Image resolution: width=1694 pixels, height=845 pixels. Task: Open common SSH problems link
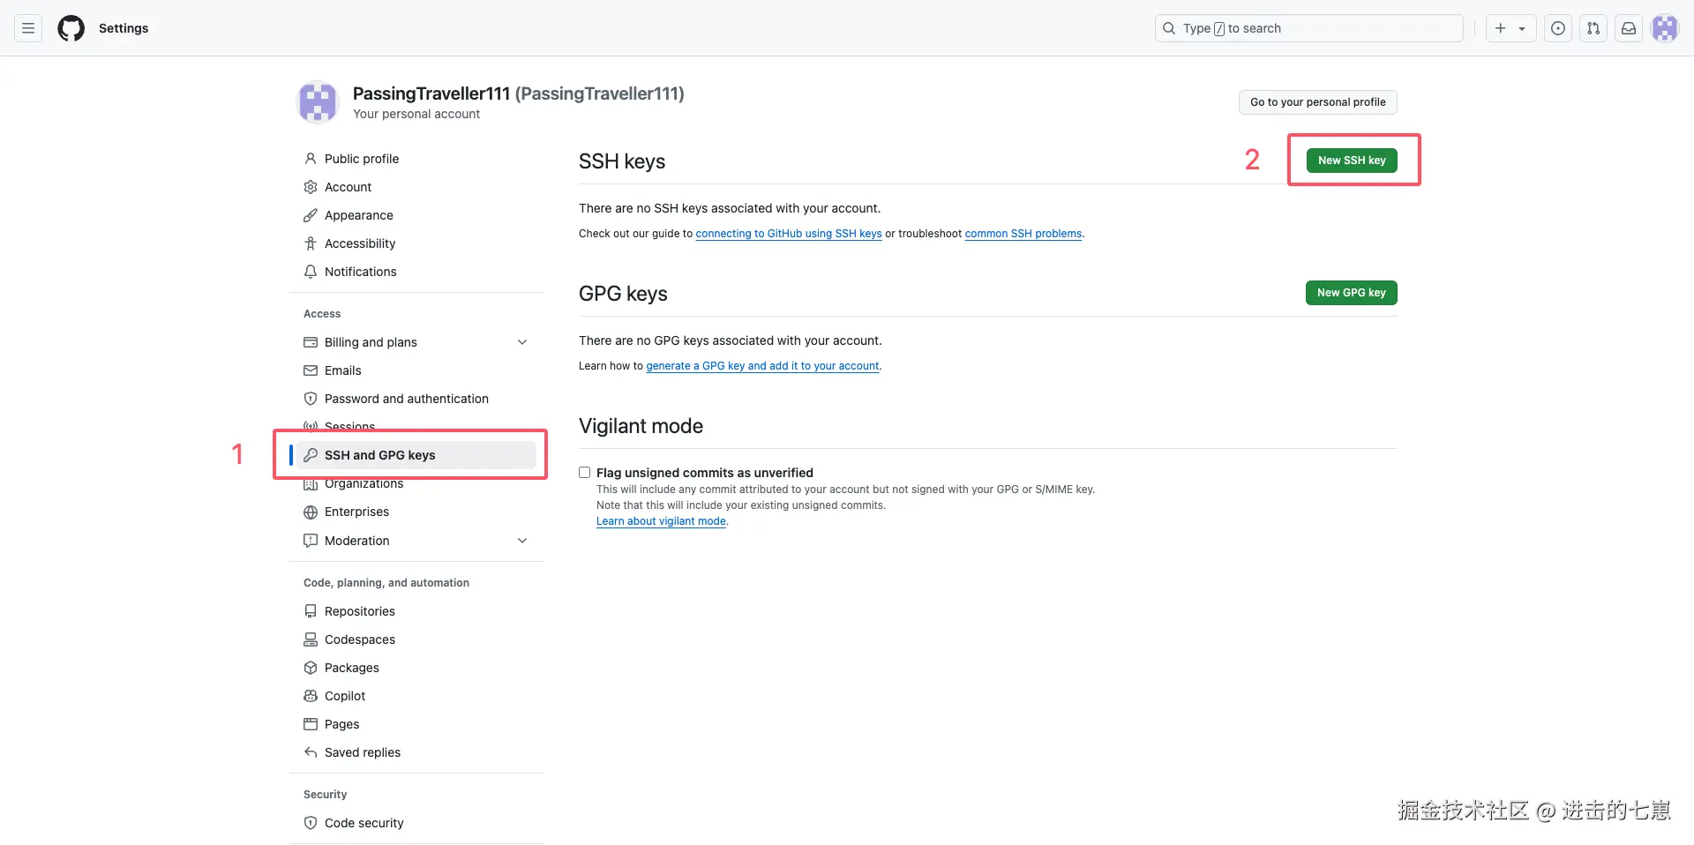pos(1023,234)
